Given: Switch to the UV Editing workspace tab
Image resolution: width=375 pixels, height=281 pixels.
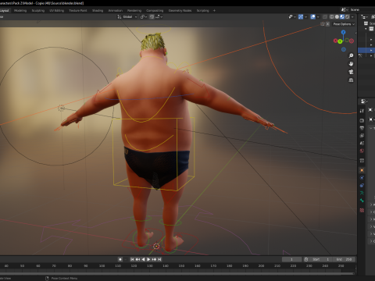Looking at the screenshot, I should coord(56,10).
